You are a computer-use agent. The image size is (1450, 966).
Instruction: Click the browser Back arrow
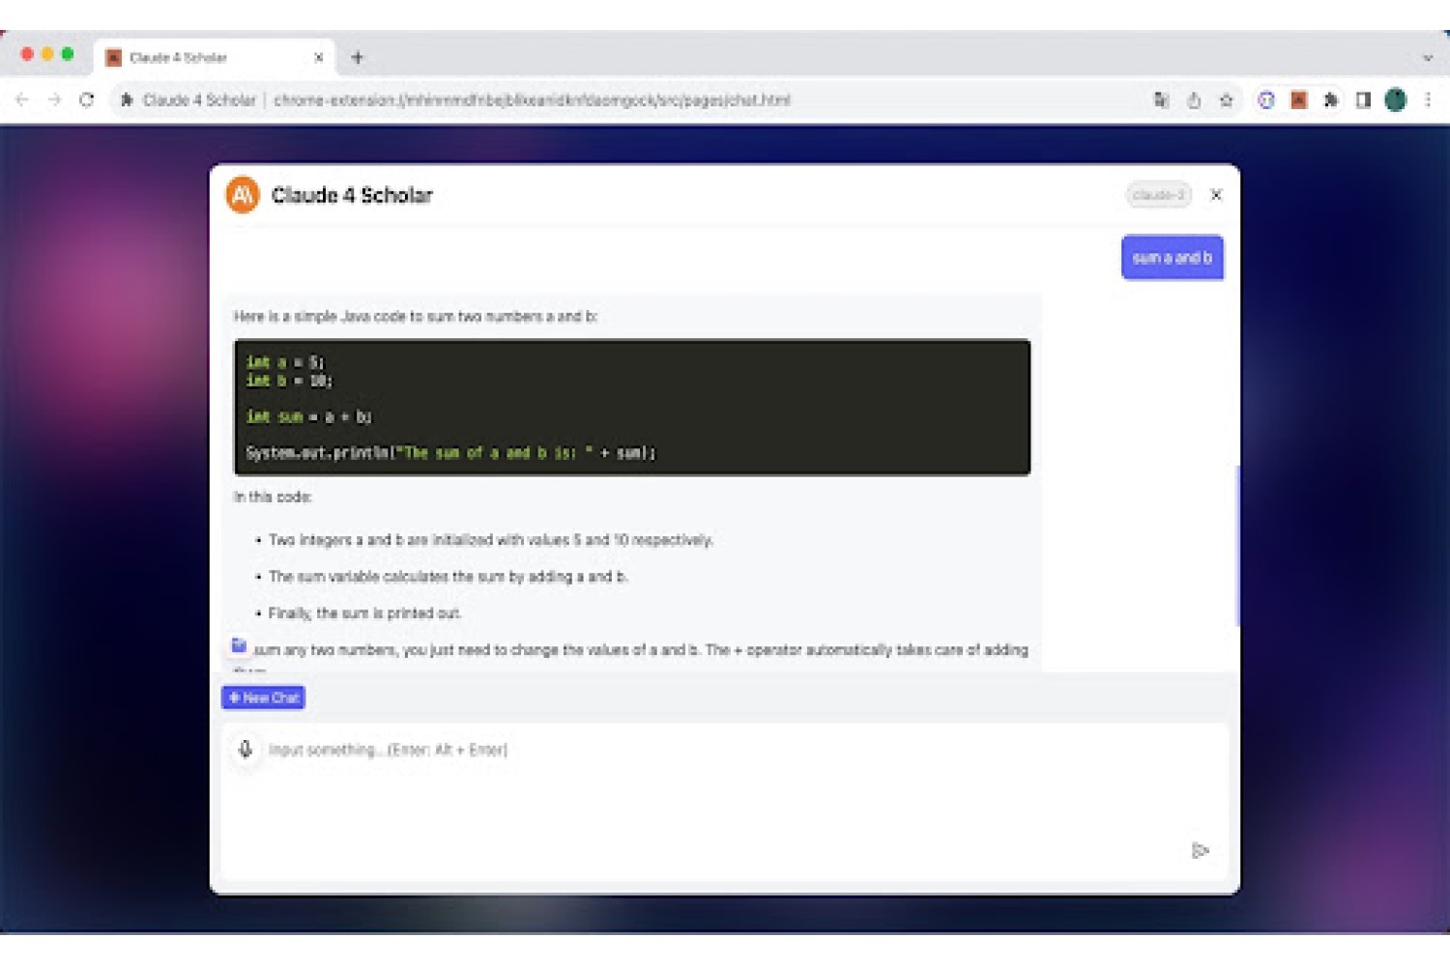click(22, 99)
